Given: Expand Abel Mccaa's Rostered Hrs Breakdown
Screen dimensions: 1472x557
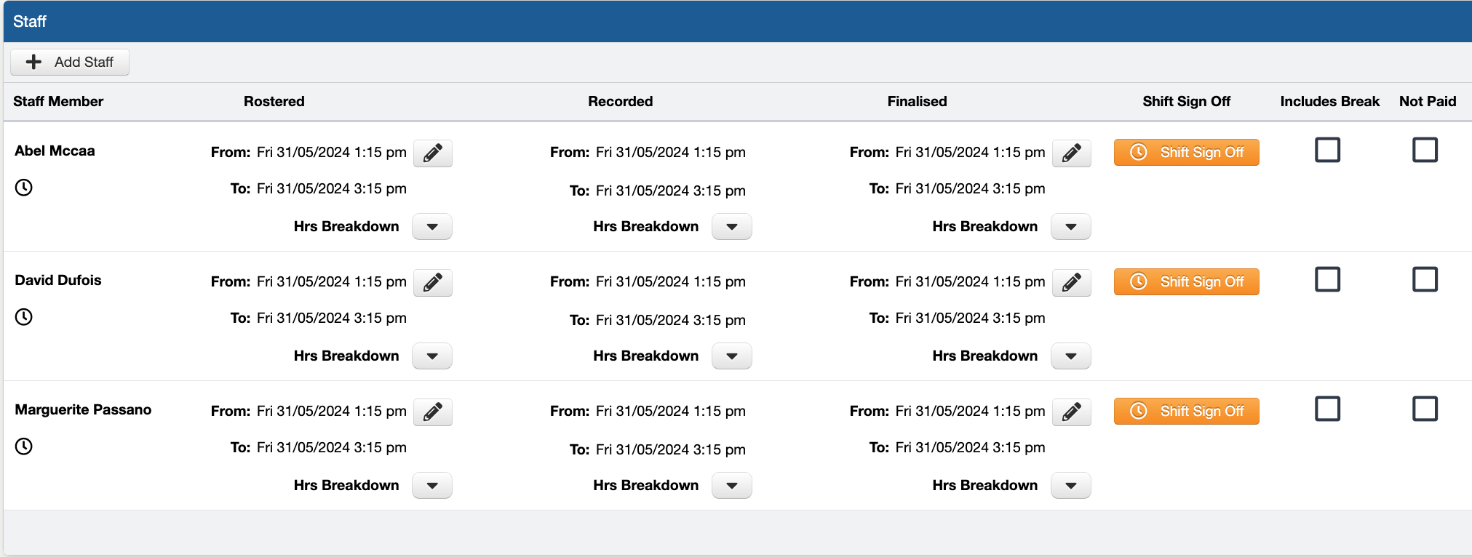Looking at the screenshot, I should click(x=432, y=227).
